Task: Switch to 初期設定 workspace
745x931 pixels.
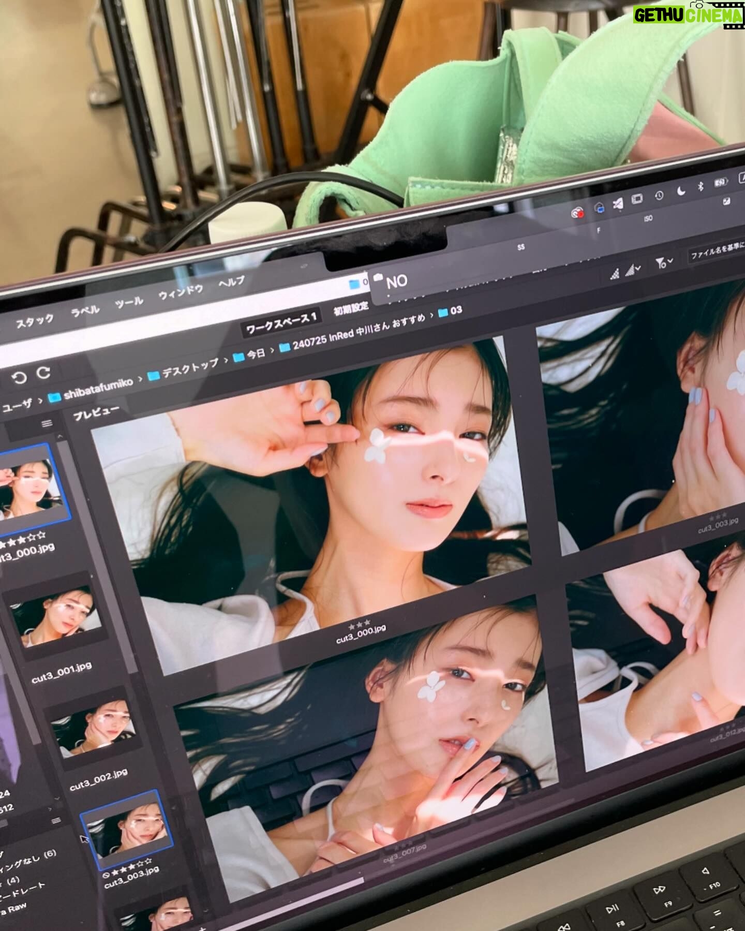Action: pos(351,309)
